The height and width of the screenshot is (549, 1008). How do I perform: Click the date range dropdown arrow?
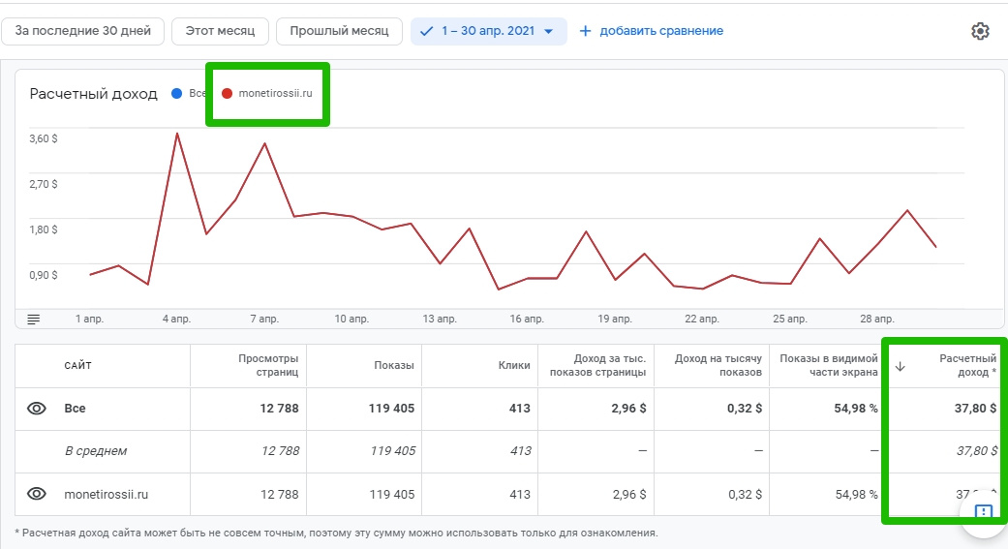[549, 31]
